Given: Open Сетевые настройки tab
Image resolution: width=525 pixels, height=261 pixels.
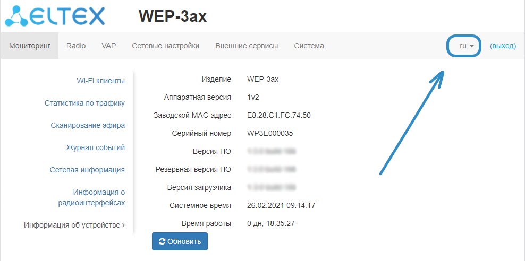Looking at the screenshot, I should point(166,46).
